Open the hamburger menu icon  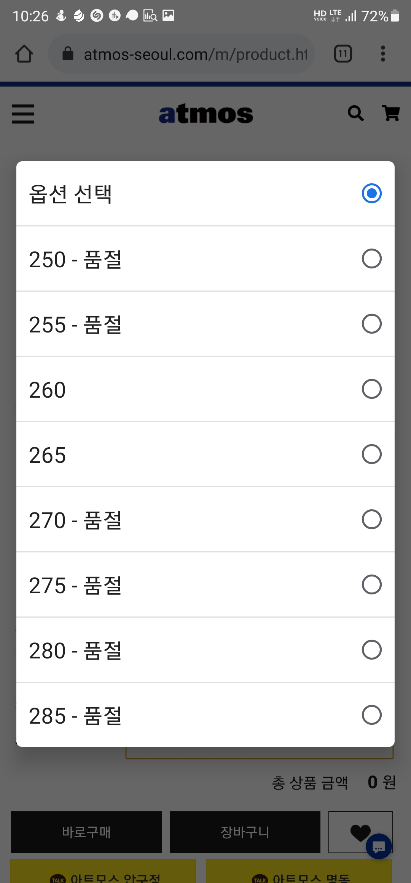[x=23, y=114]
